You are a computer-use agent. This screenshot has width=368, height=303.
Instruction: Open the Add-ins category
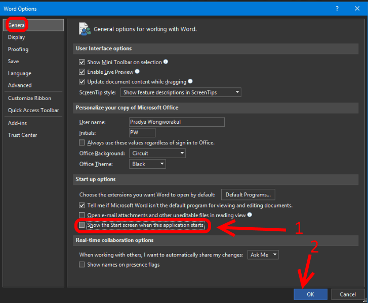click(33, 123)
